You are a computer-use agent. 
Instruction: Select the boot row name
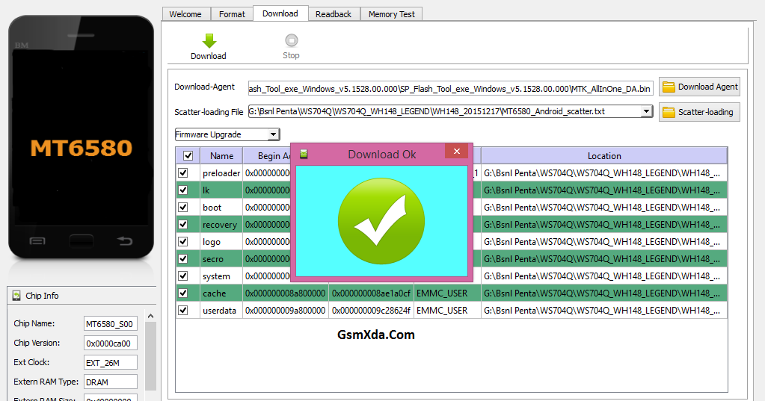tap(212, 207)
